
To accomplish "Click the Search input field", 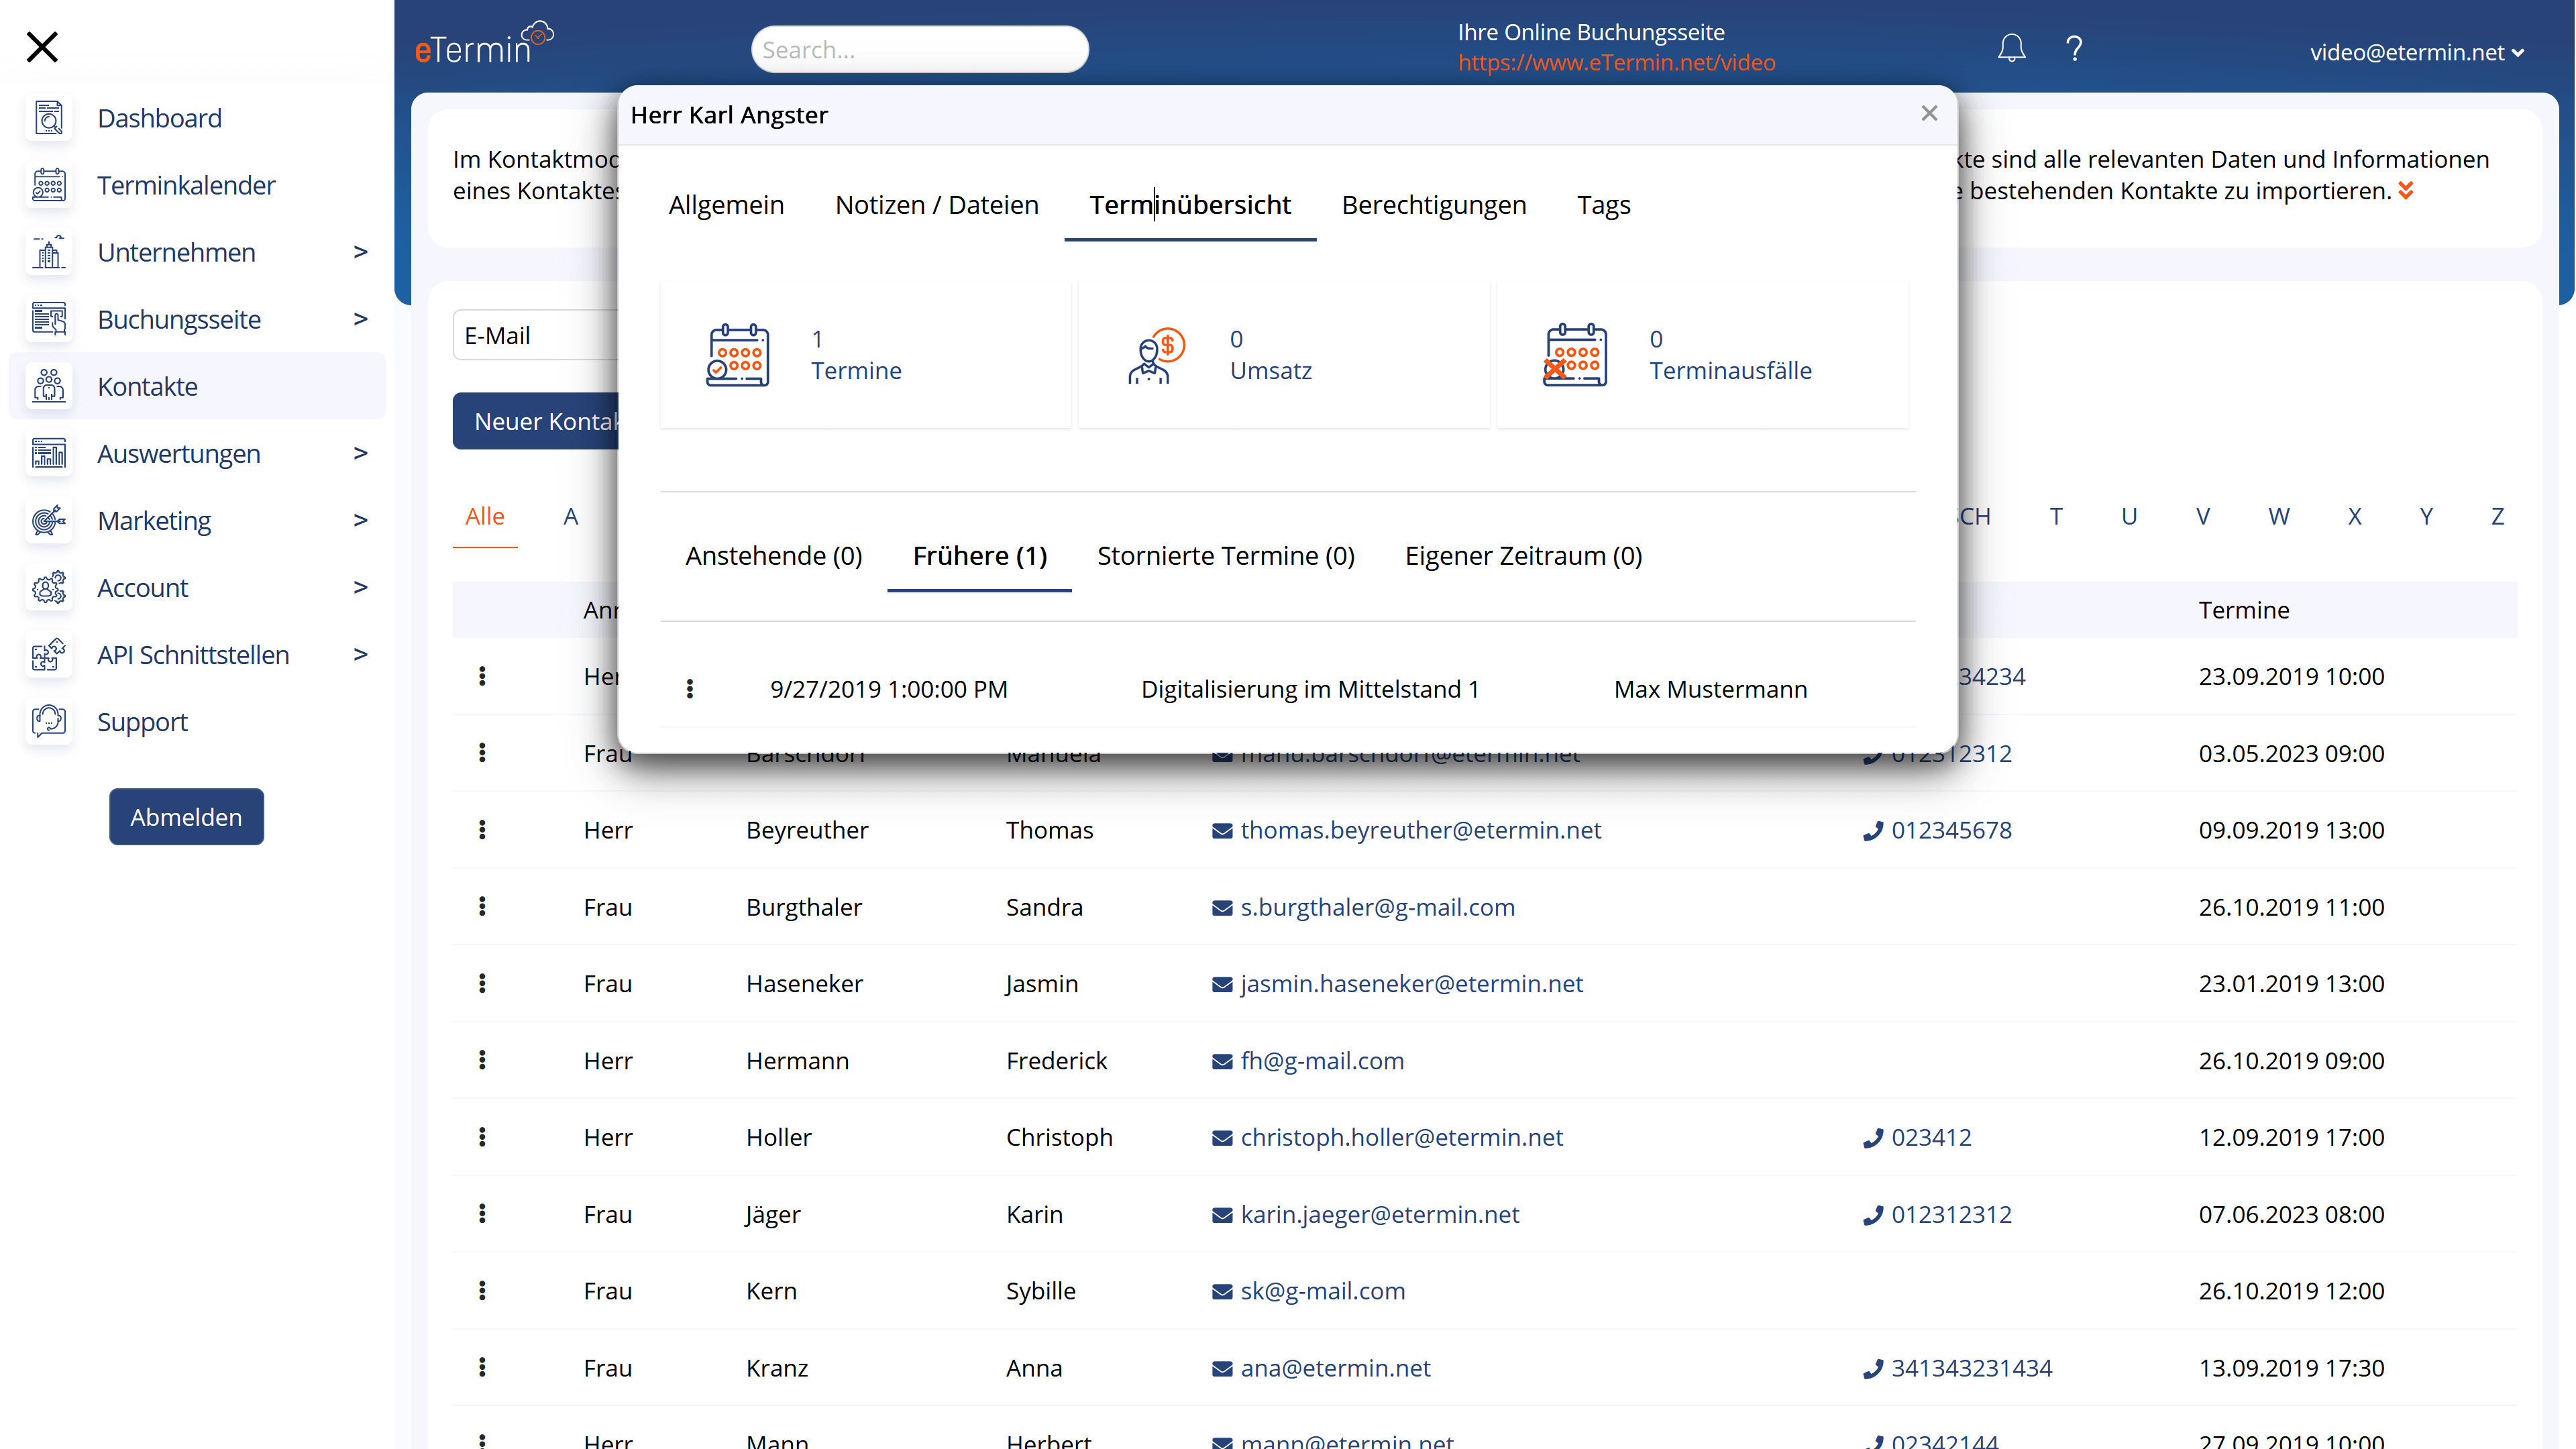I will (x=919, y=49).
